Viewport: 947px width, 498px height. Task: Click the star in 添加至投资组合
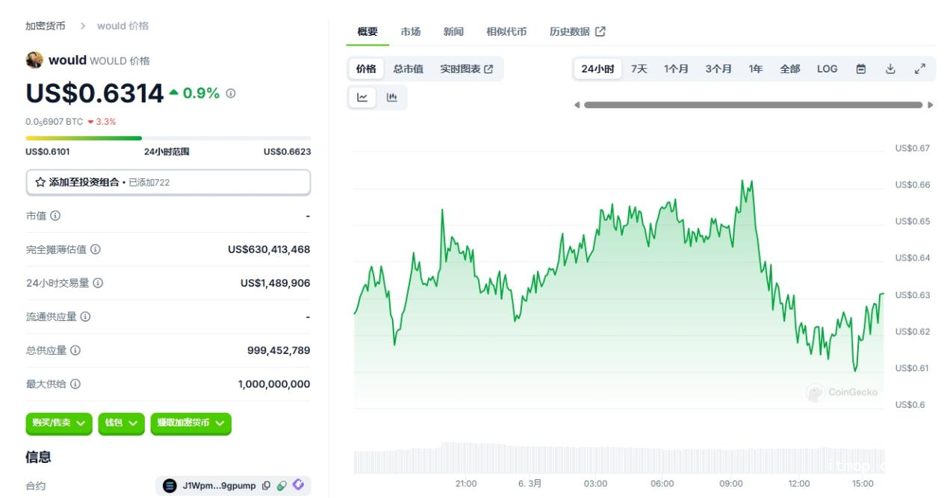click(x=40, y=182)
